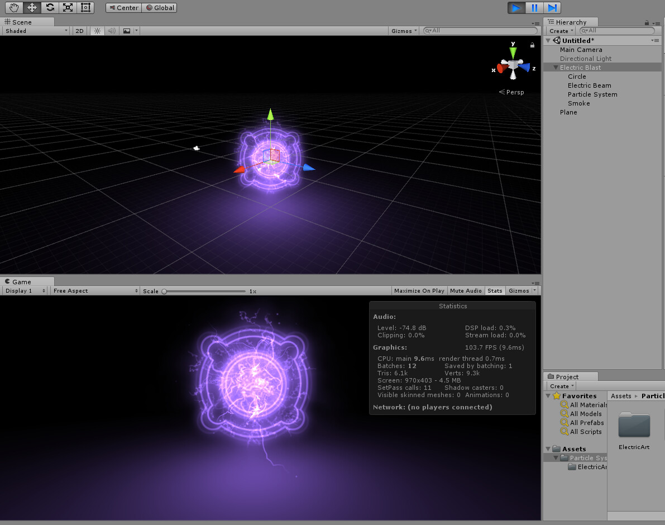The image size is (665, 525).
Task: Open the Gizmos dropdown in the Scene toolbar
Action: point(403,31)
